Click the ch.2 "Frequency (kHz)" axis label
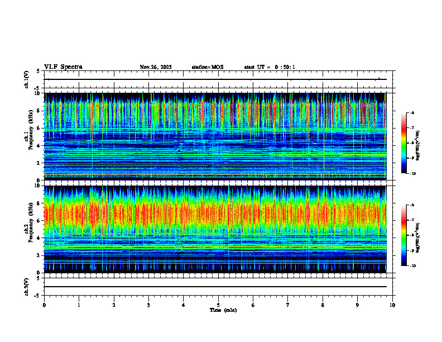The height and width of the screenshot is (342, 442). coord(31,222)
